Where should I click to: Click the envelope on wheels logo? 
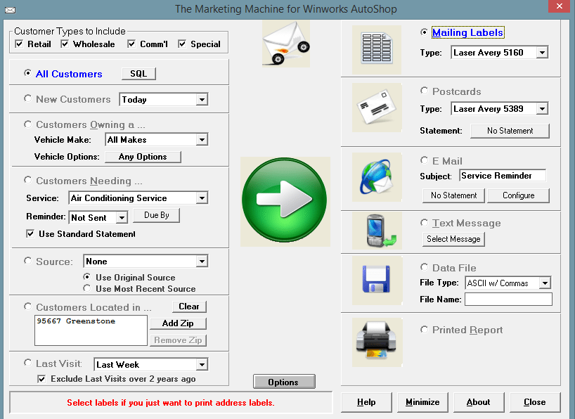285,42
